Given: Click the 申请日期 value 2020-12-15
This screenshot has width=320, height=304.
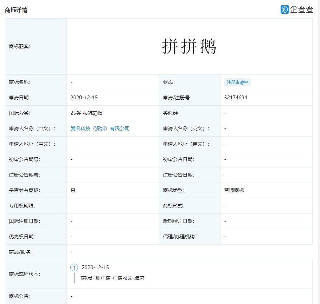Looking at the screenshot, I should click(x=84, y=98).
